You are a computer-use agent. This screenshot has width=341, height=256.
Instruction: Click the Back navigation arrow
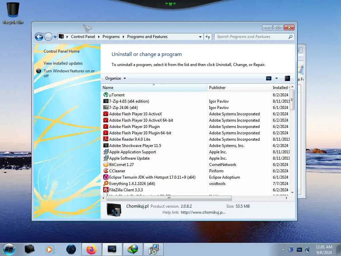pos(39,37)
